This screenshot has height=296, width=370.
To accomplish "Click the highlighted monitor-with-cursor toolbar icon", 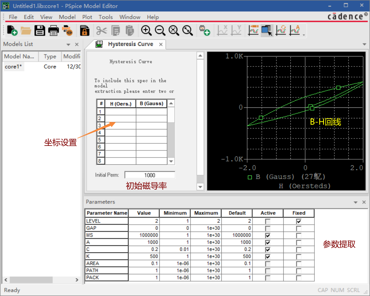I will coord(267,30).
